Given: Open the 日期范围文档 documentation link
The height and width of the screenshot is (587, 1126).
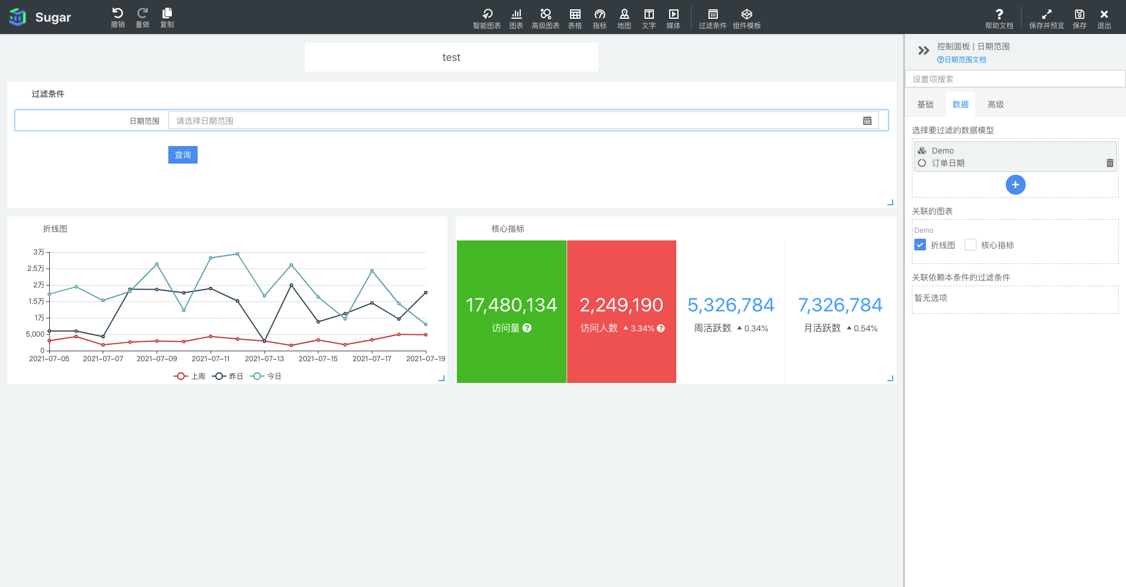Looking at the screenshot, I should (962, 60).
